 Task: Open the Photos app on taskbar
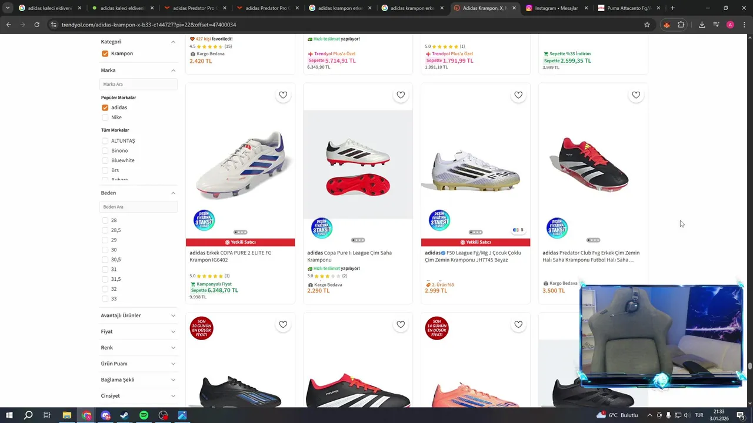tap(182, 415)
